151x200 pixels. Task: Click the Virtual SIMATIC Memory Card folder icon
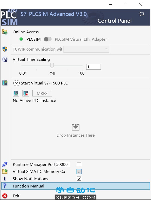tap(5, 171)
